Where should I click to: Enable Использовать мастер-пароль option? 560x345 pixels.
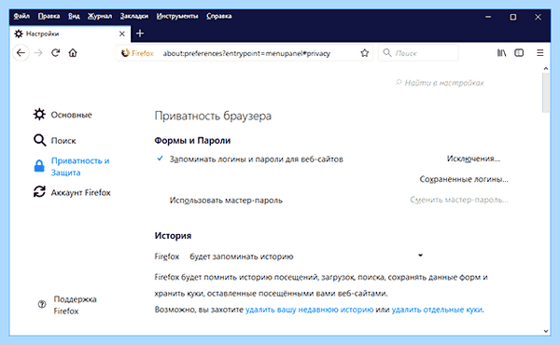(x=226, y=200)
